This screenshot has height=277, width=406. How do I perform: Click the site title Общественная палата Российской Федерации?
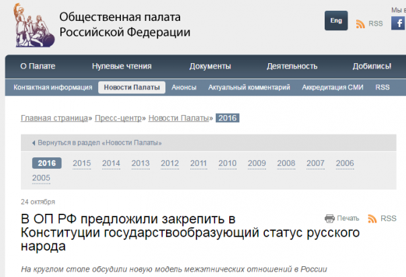click(x=125, y=25)
